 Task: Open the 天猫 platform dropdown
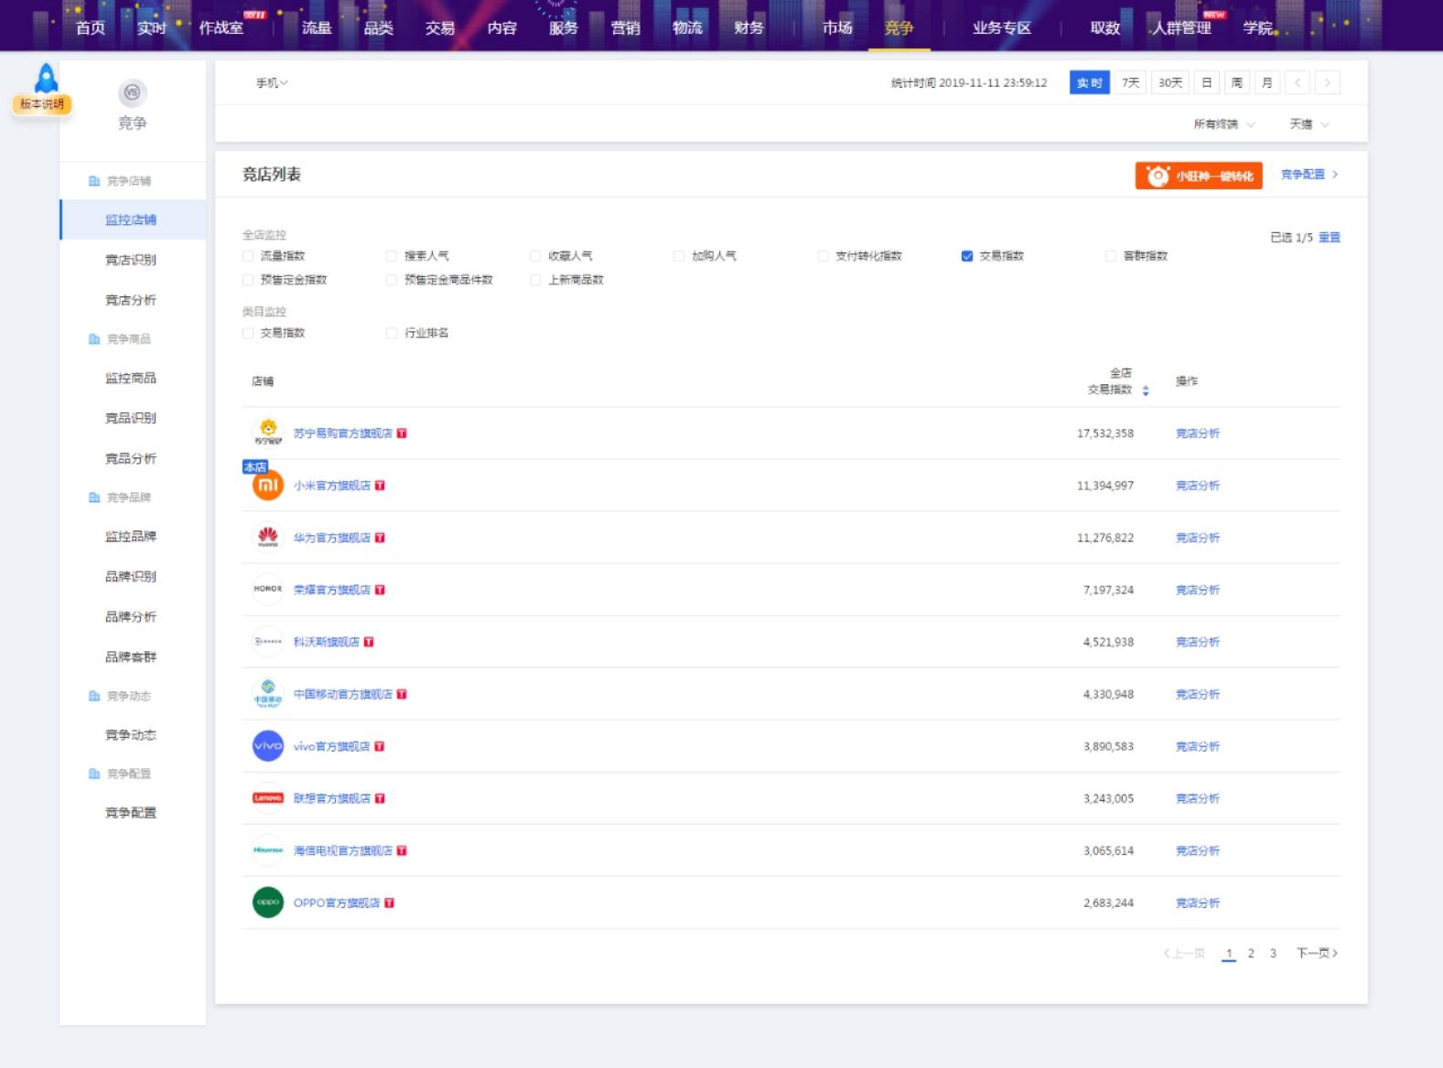1309,124
